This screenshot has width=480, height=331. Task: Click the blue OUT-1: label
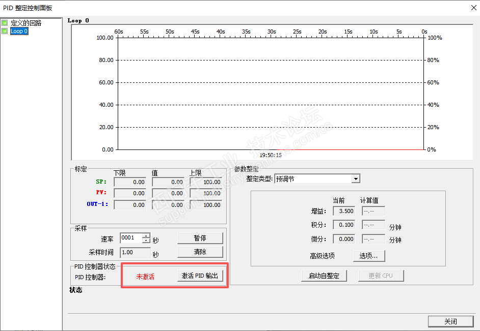[97, 204]
